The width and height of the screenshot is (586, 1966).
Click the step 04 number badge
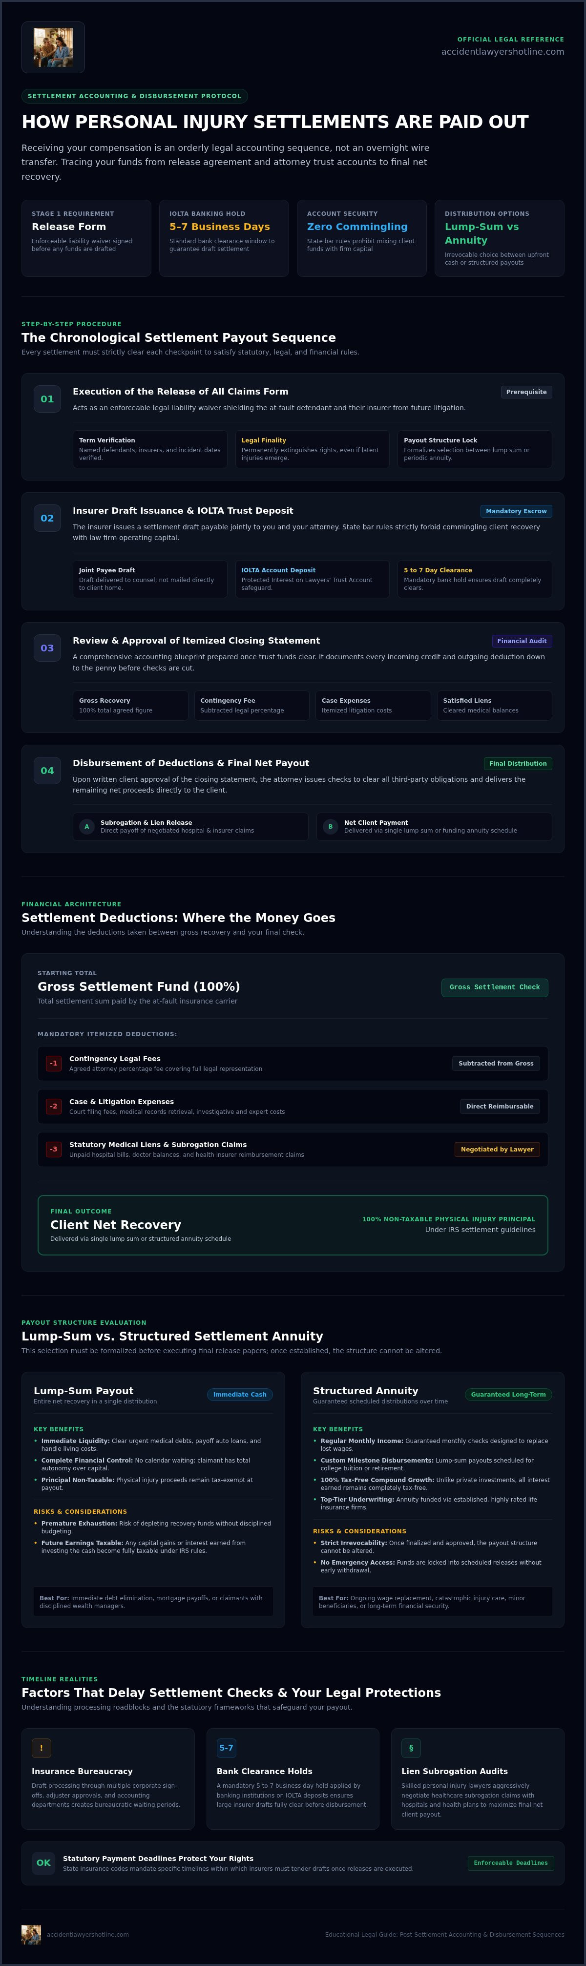[47, 771]
